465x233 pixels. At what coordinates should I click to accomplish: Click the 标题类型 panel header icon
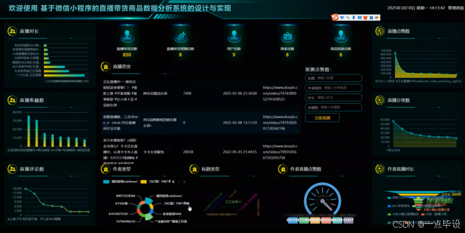click(194, 169)
